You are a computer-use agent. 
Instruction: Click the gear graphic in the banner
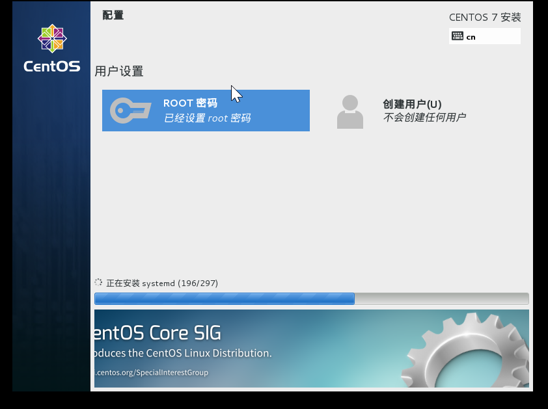click(465, 350)
